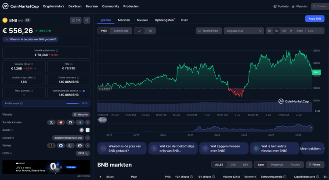329x180 pixels.
Task: Open the explorer.bnbchain.org link
Action: tap(68, 138)
